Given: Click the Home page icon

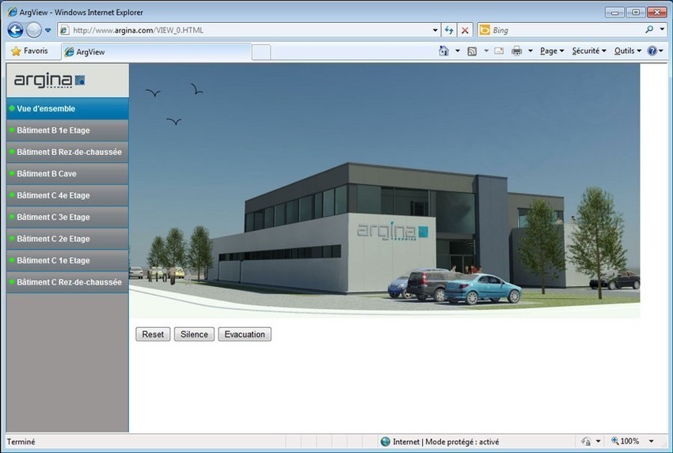Looking at the screenshot, I should 444,51.
